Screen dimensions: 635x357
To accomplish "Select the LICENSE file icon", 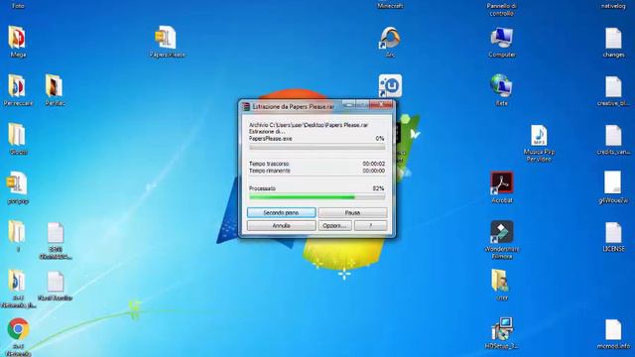I will click(613, 233).
